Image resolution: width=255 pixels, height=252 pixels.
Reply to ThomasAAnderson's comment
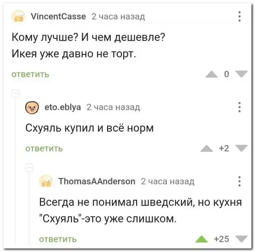pos(58,239)
